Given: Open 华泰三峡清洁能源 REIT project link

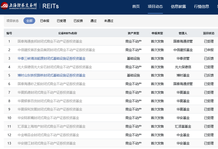Looking at the screenshot, I should 51,58.
